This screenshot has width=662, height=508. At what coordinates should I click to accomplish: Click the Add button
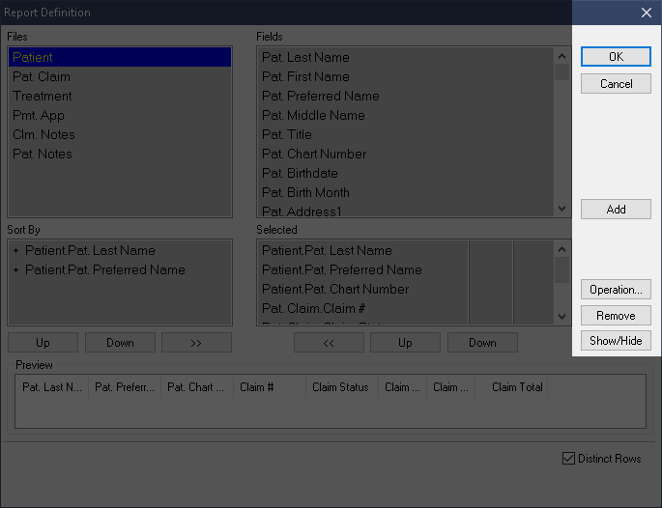coord(616,210)
